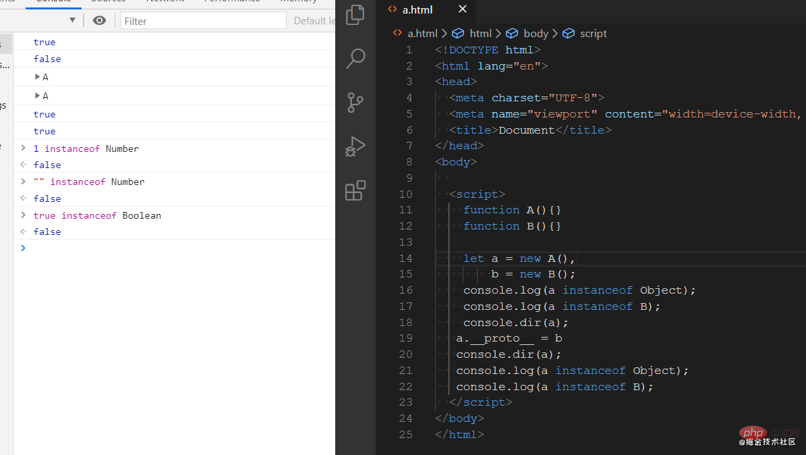Click line number 14 in the gutter
The image size is (806, 455).
[405, 259]
